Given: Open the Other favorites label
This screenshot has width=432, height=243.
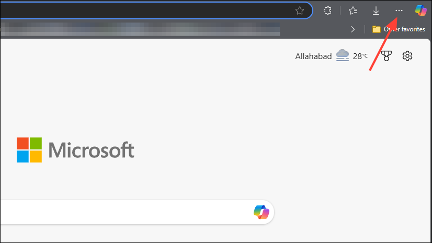Looking at the screenshot, I should pyautogui.click(x=406, y=29).
